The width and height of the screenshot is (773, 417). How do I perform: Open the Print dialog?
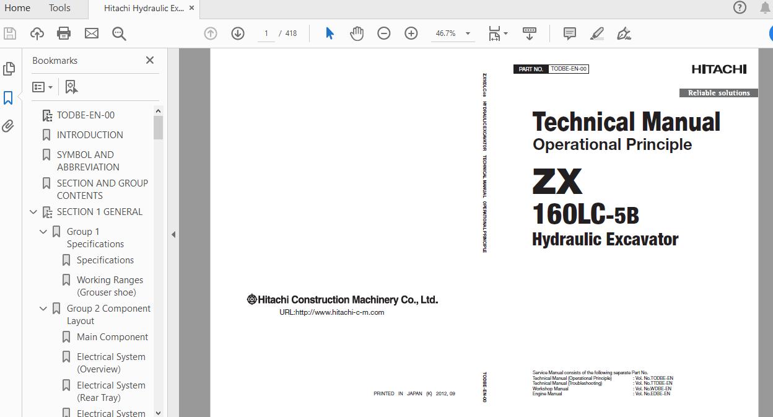click(x=64, y=33)
